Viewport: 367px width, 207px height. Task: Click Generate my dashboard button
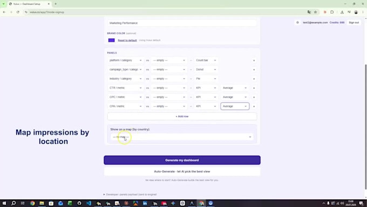pyautogui.click(x=182, y=160)
